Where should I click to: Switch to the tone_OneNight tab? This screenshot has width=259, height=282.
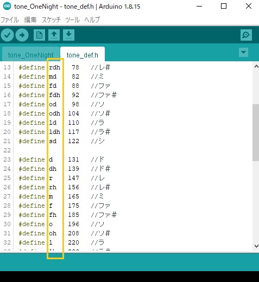point(31,55)
